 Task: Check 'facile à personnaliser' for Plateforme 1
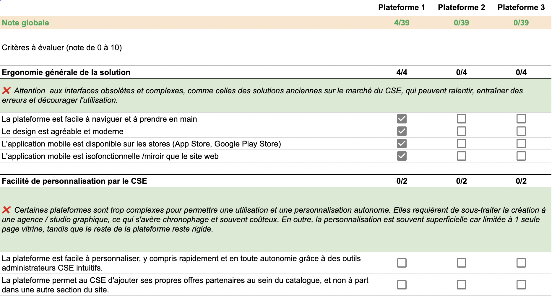point(402,263)
